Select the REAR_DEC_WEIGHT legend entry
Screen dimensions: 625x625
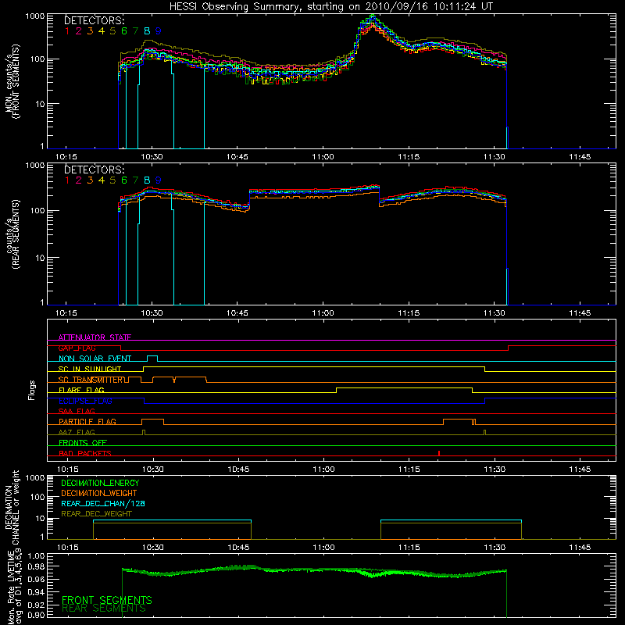tap(96, 514)
